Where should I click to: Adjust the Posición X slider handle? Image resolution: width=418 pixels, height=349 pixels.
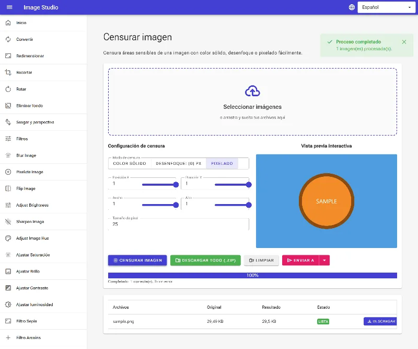[176, 185]
